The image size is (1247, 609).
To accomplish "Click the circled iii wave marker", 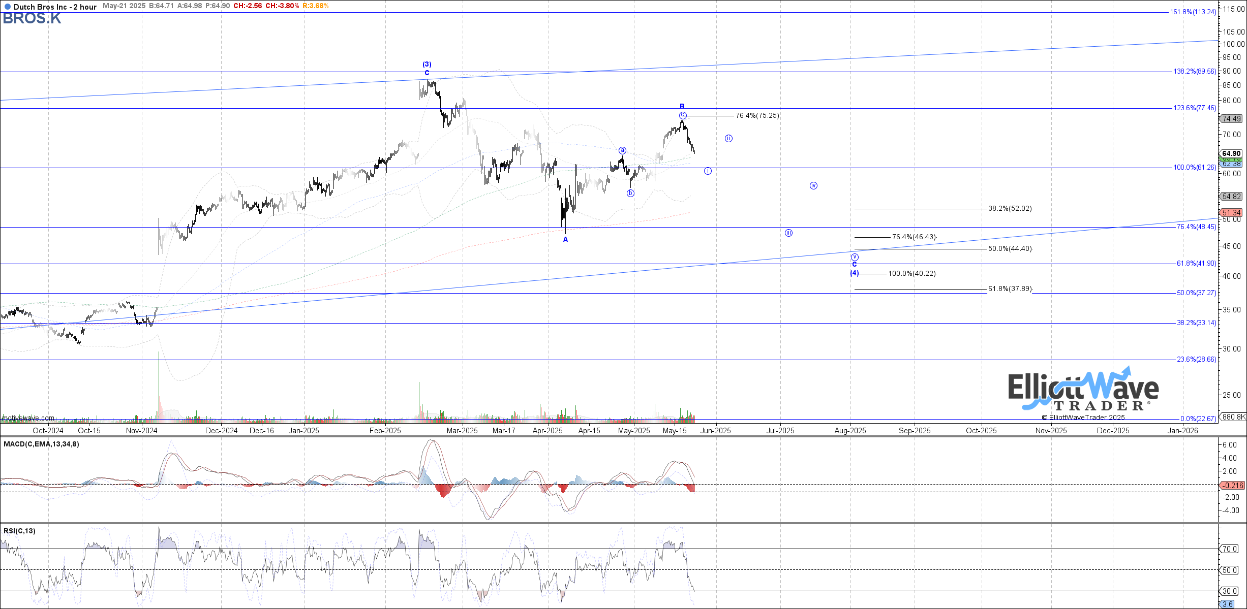I will (x=788, y=233).
